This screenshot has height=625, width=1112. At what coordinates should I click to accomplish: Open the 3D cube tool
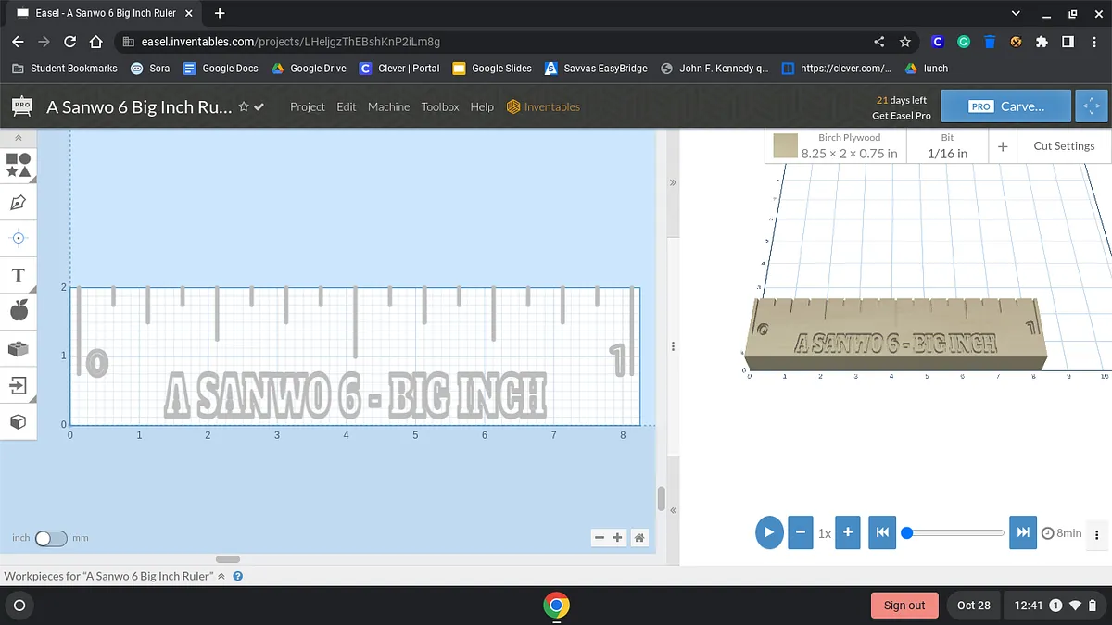pyautogui.click(x=19, y=422)
